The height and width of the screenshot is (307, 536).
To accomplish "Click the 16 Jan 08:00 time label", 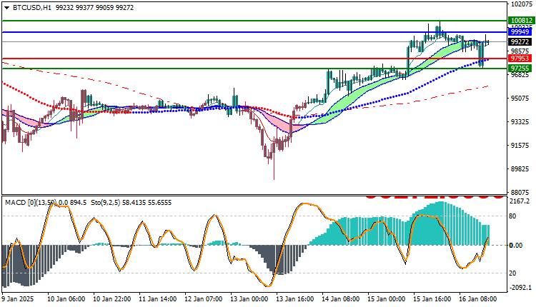I will (478, 299).
